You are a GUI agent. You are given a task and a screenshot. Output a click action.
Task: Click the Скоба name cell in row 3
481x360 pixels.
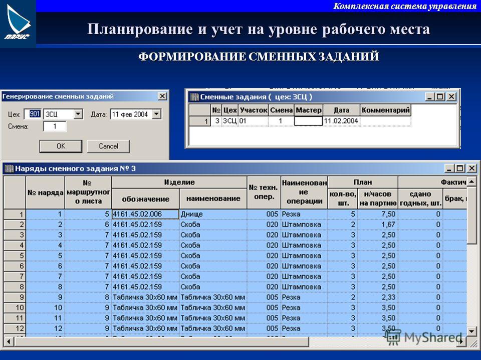pos(213,235)
